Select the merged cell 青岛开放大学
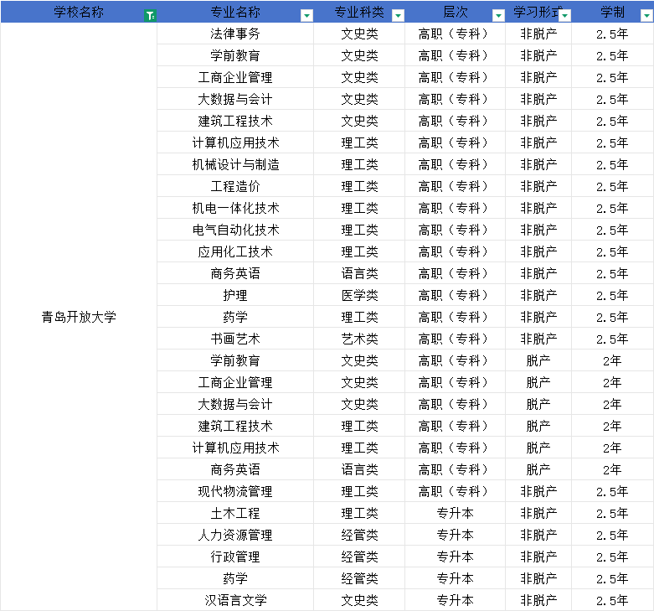The width and height of the screenshot is (654, 611). (79, 317)
